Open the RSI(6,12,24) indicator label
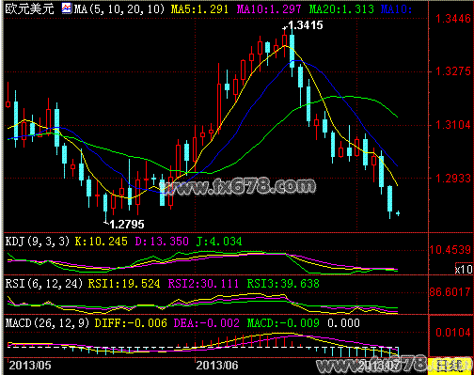Screen dimensions: 474x375 point(44,284)
